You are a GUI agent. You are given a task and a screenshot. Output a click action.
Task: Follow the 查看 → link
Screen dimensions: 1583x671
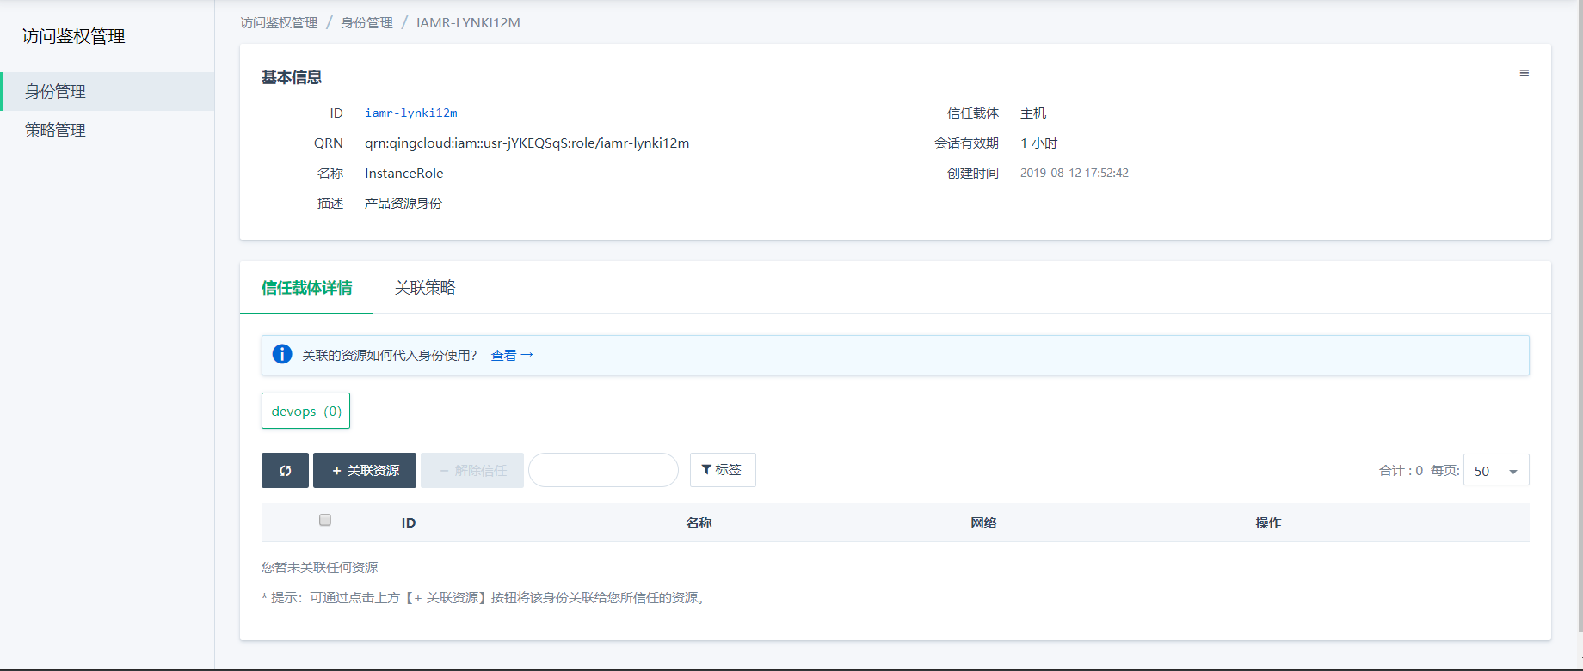coord(511,356)
